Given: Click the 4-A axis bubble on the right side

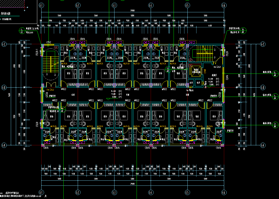Looking at the screenshot, I should pos(263,145).
